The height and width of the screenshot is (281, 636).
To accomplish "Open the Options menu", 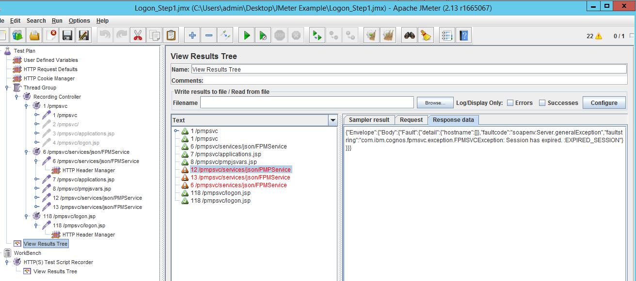I will click(79, 21).
